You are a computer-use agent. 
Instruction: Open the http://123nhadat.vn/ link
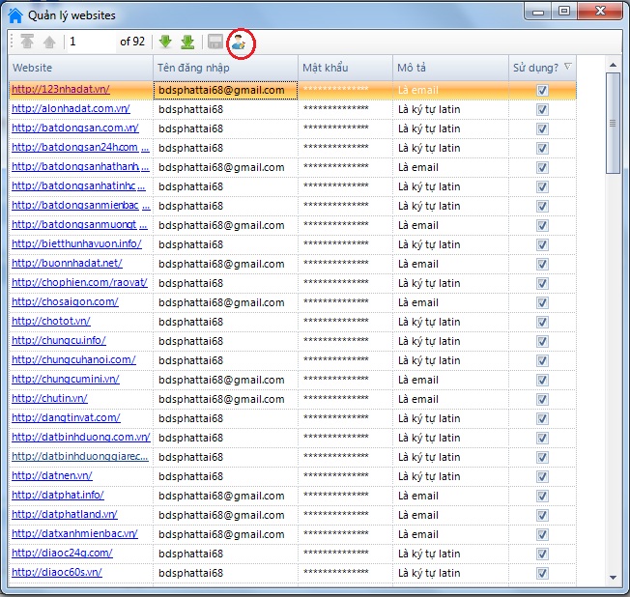pos(60,90)
